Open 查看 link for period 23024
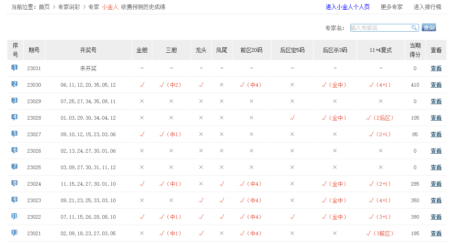 pos(436,184)
